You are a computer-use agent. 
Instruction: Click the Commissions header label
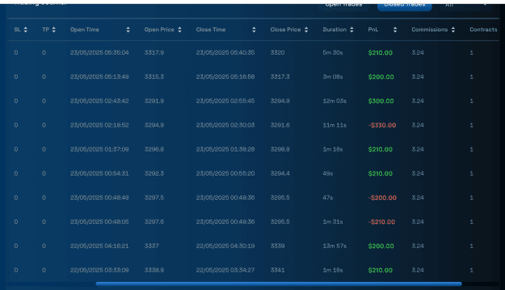tap(429, 30)
